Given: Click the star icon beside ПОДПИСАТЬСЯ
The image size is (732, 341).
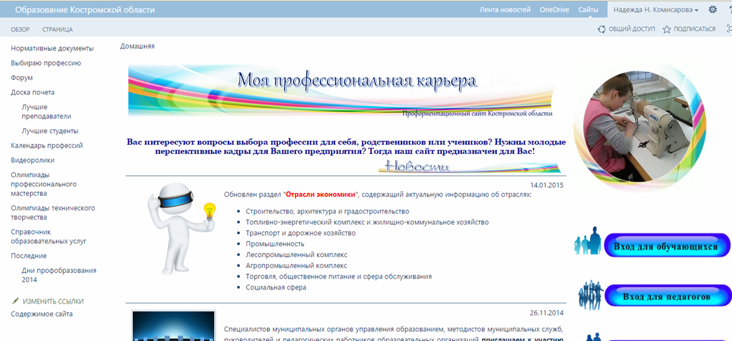Looking at the screenshot, I should (x=667, y=29).
